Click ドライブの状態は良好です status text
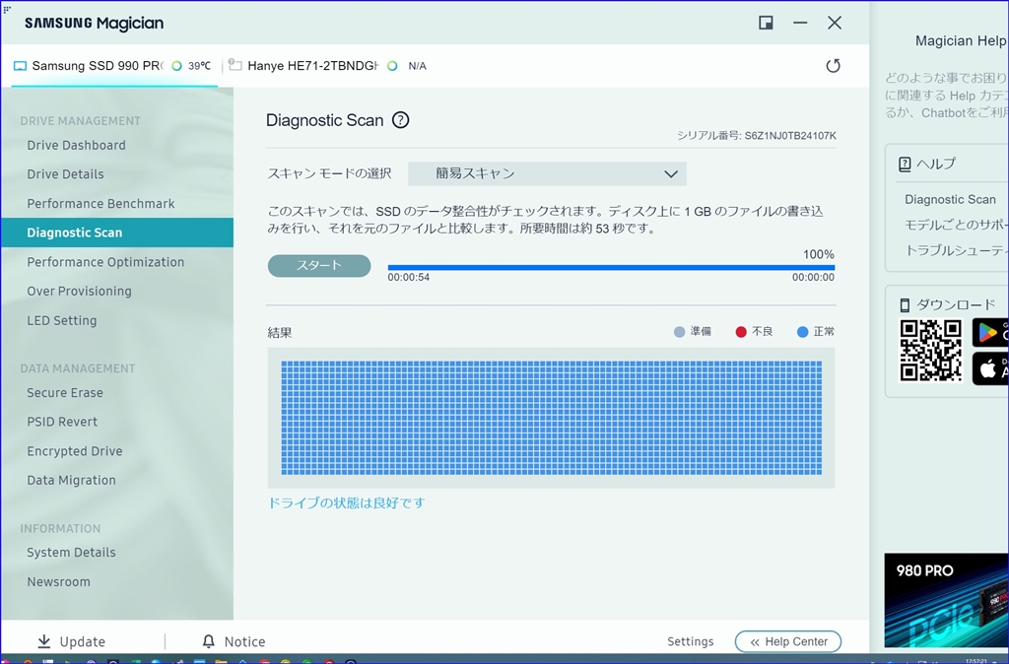The image size is (1009, 664). [x=346, y=502]
